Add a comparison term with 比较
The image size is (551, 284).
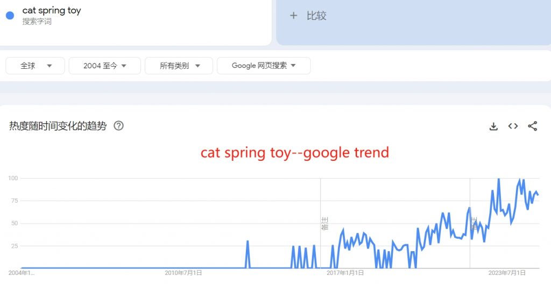tap(316, 16)
